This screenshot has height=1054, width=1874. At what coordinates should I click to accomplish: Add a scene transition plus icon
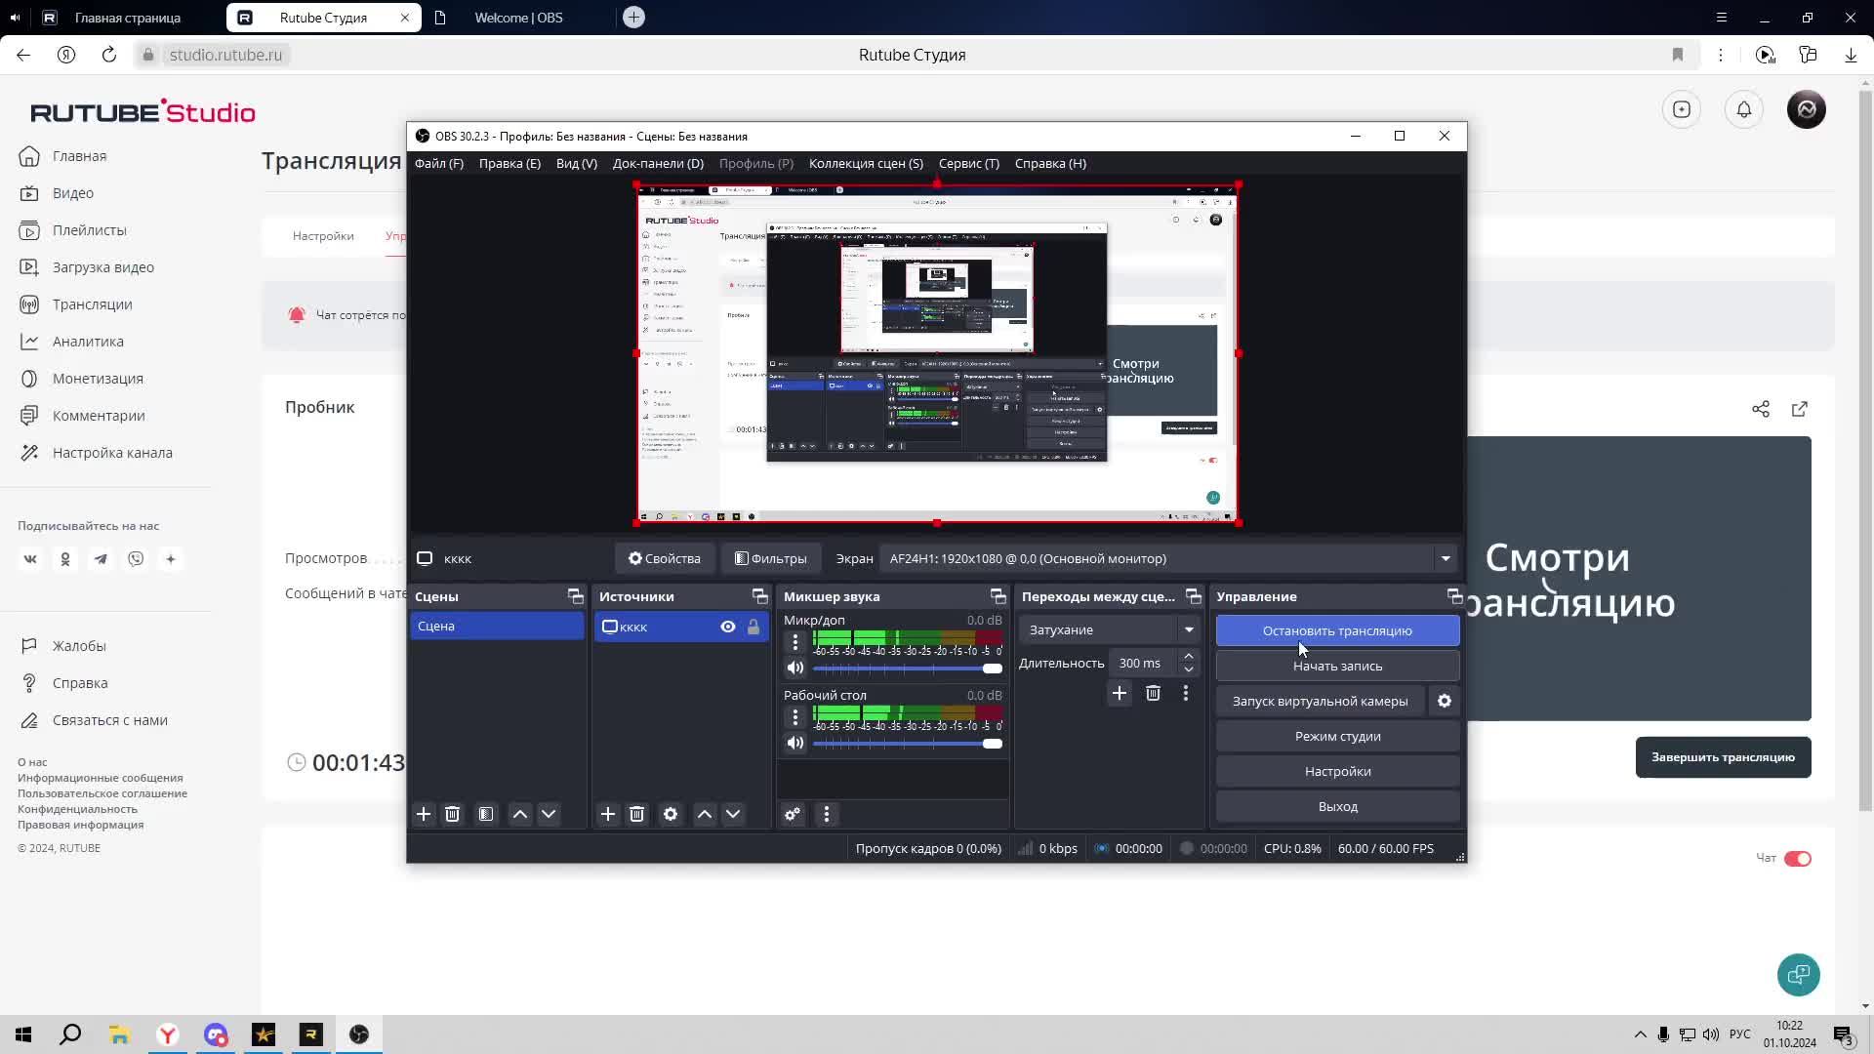pyautogui.click(x=1120, y=693)
